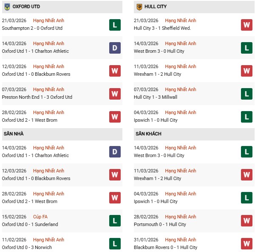Screen dimensions: 255x252
Task: Click green L badge for Oxford 0-1 Sunderland
Action: tap(115, 221)
